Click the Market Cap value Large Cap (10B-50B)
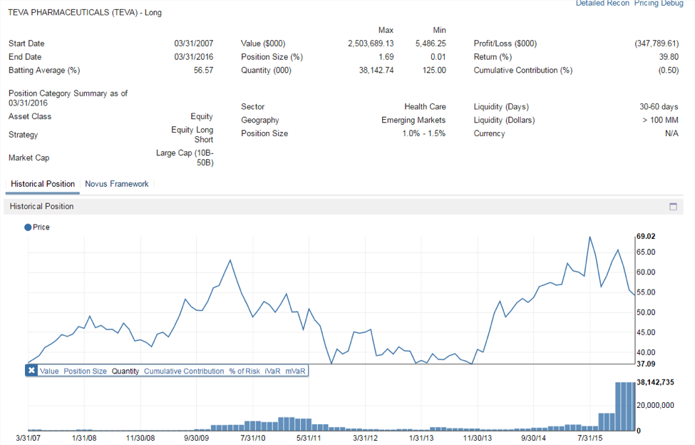Image resolution: width=695 pixels, height=445 pixels. 185,158
